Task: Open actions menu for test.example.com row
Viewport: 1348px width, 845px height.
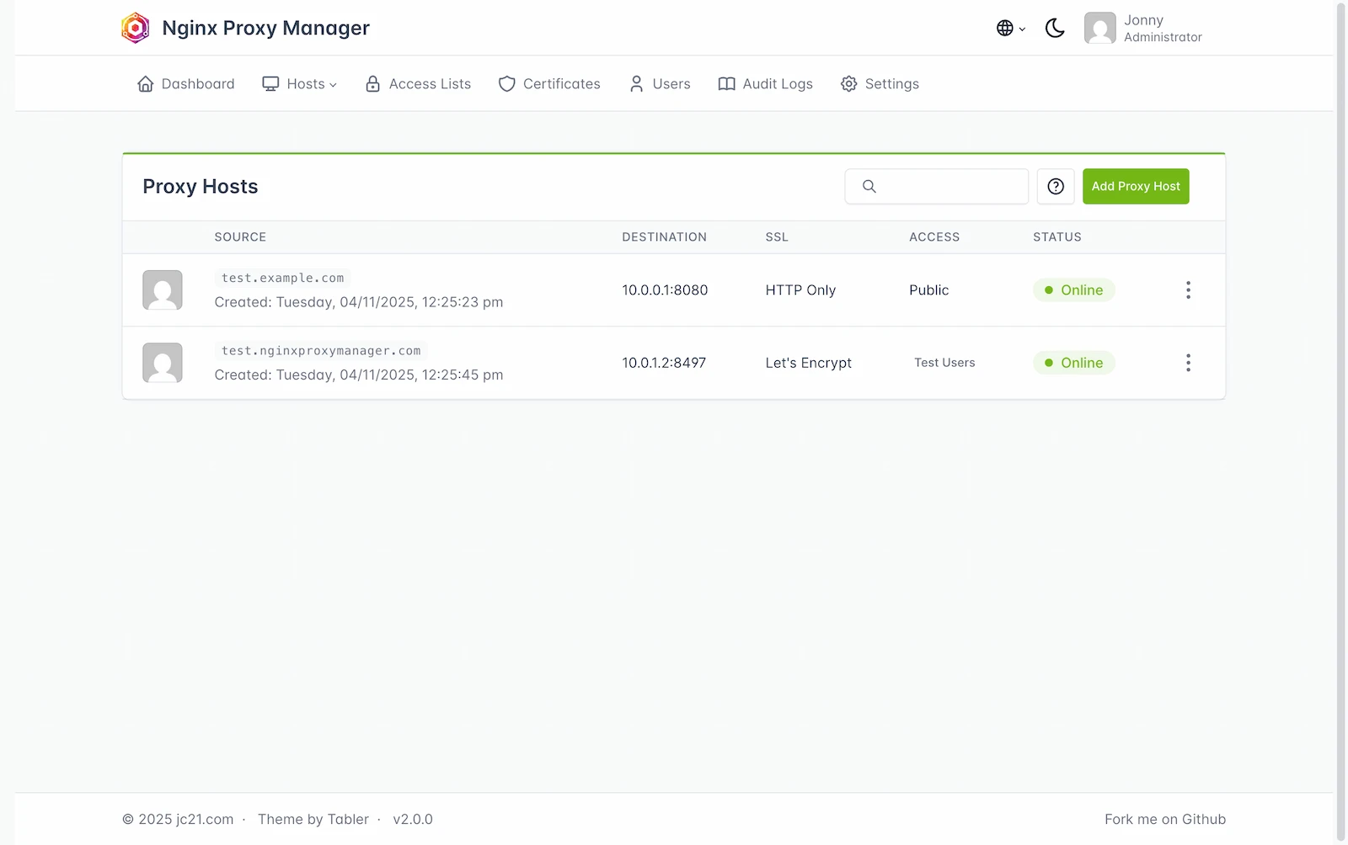Action: point(1188,290)
